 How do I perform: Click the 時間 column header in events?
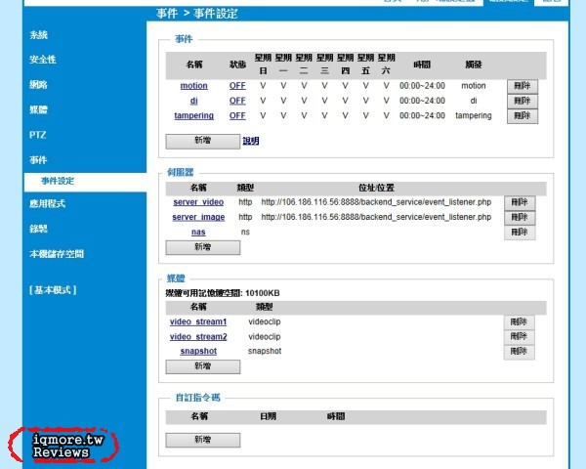coord(422,64)
